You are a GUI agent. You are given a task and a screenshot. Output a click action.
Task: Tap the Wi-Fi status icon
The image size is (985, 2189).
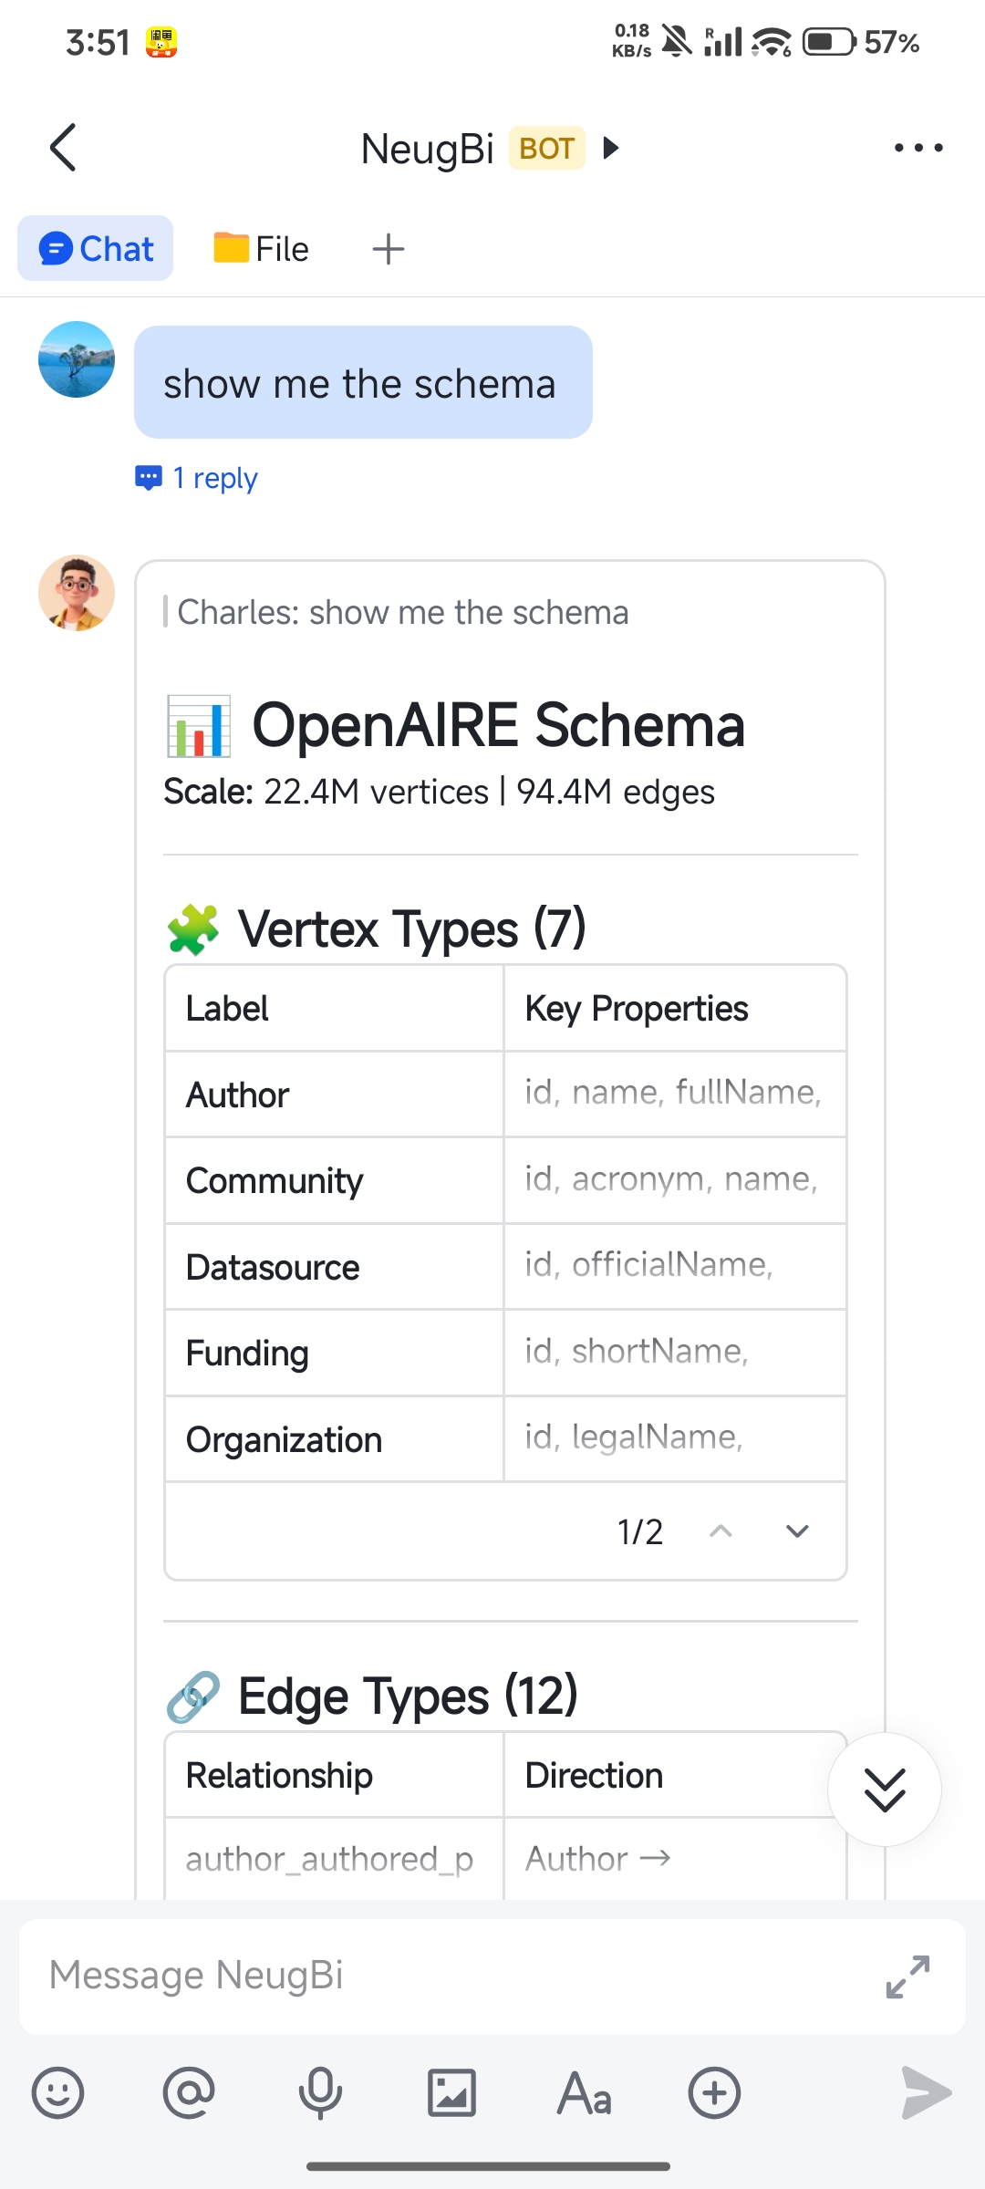tap(772, 42)
